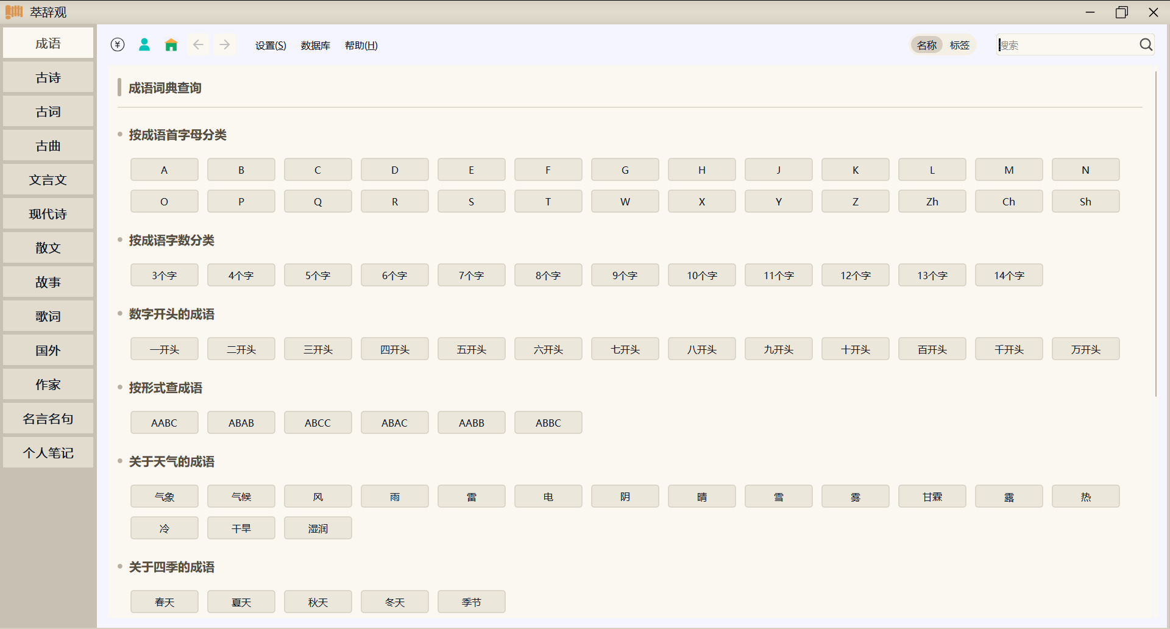Image resolution: width=1170 pixels, height=629 pixels.
Task: Select the ABCC pattern button
Action: pyautogui.click(x=318, y=422)
